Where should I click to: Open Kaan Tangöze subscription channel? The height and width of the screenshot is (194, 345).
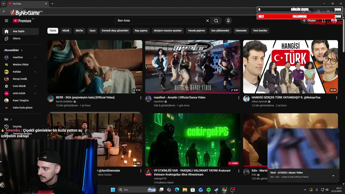click(20, 100)
